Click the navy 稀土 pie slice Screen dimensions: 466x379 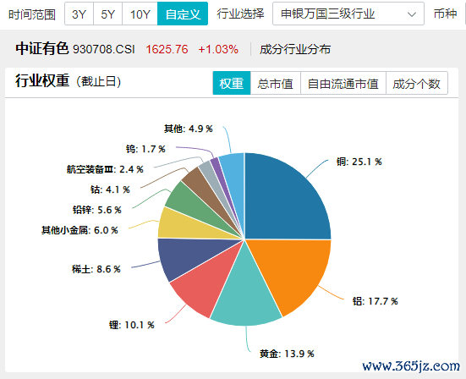tap(184, 255)
